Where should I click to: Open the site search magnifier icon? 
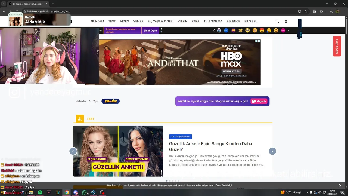point(277,21)
